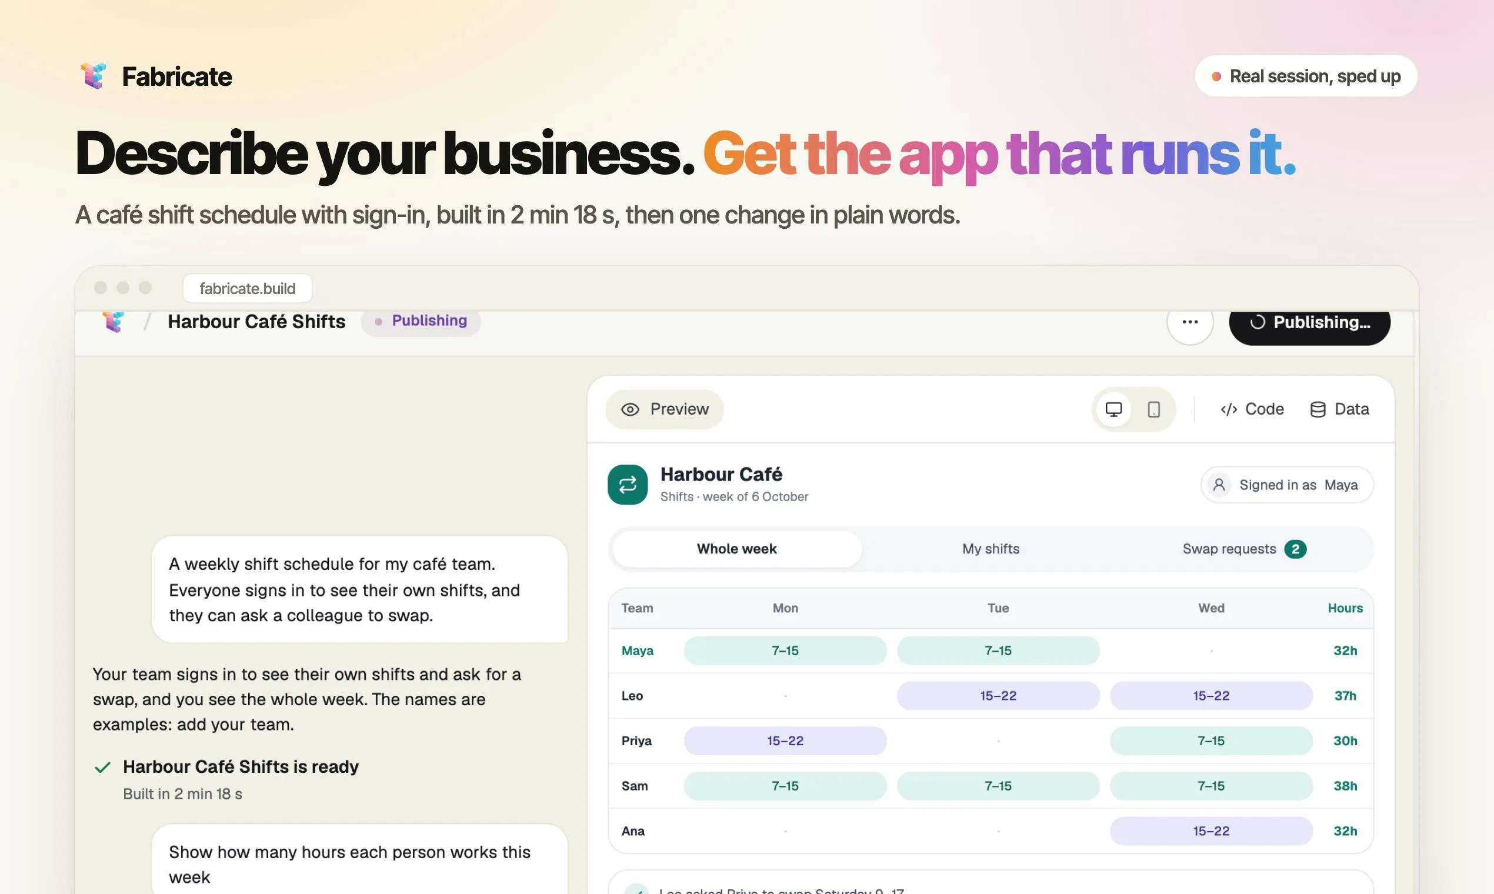
Task: Click Priya's Wednesday 7–15 shift
Action: pyautogui.click(x=1211, y=741)
